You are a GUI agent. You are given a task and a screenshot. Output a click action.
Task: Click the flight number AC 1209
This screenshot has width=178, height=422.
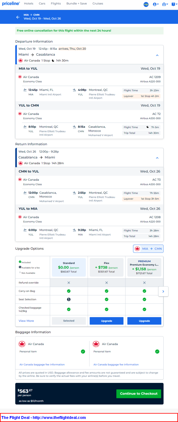(155, 77)
